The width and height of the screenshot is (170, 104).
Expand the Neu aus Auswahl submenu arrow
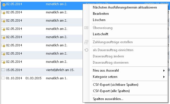(164, 70)
